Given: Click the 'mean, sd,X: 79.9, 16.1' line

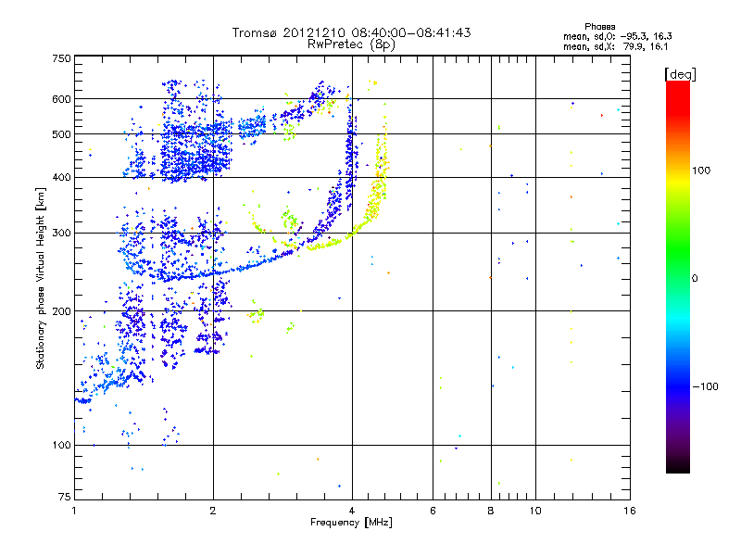Looking at the screenshot, I should (x=615, y=46).
